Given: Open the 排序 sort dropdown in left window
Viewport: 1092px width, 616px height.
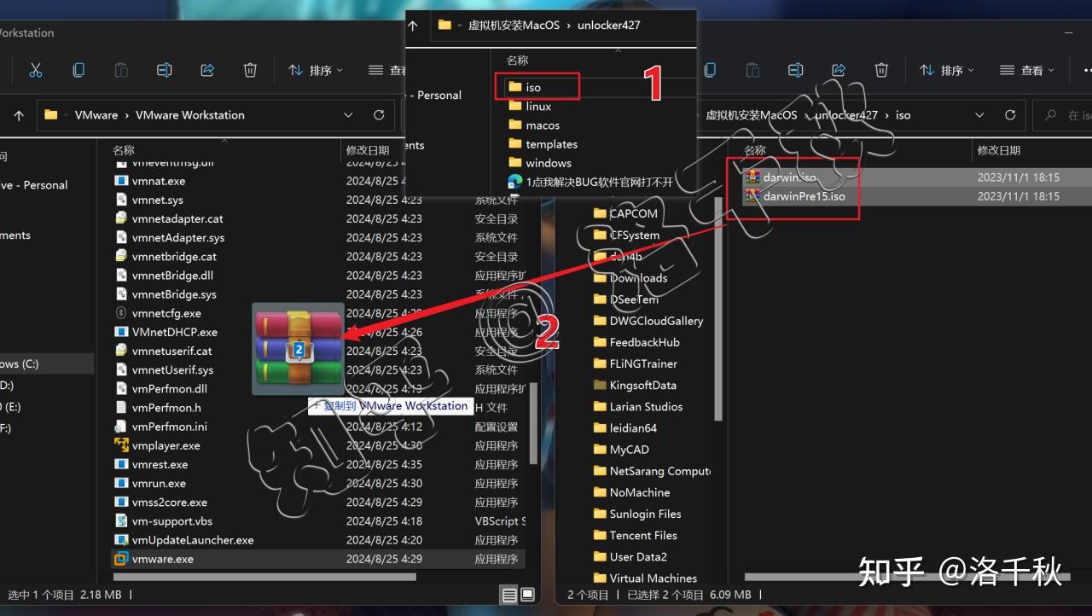Looking at the screenshot, I should (316, 70).
